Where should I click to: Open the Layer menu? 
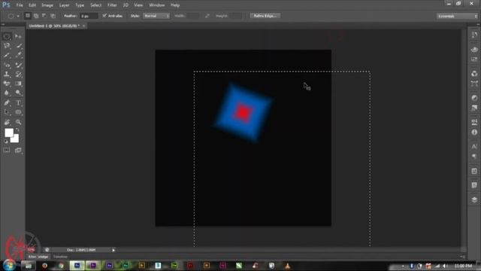pyautogui.click(x=64, y=5)
